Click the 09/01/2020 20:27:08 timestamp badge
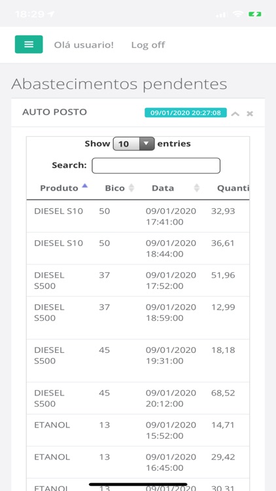 (x=186, y=113)
